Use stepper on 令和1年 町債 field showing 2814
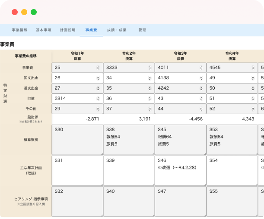The image size is (264, 219). (x=98, y=99)
